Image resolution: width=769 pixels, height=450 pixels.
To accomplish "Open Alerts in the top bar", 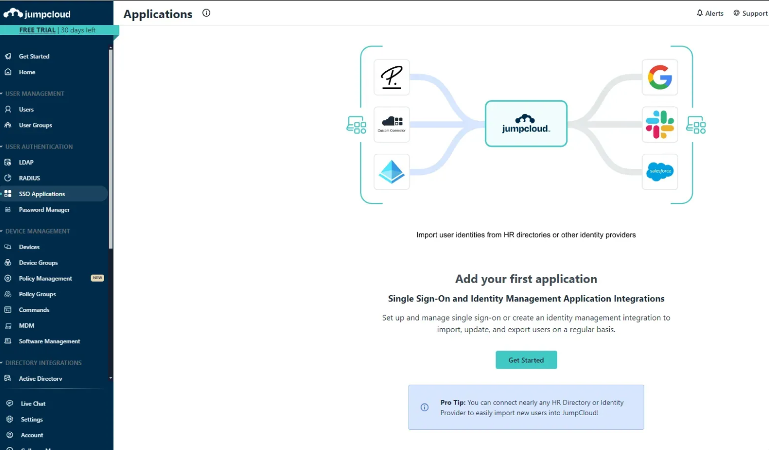I will [x=710, y=13].
